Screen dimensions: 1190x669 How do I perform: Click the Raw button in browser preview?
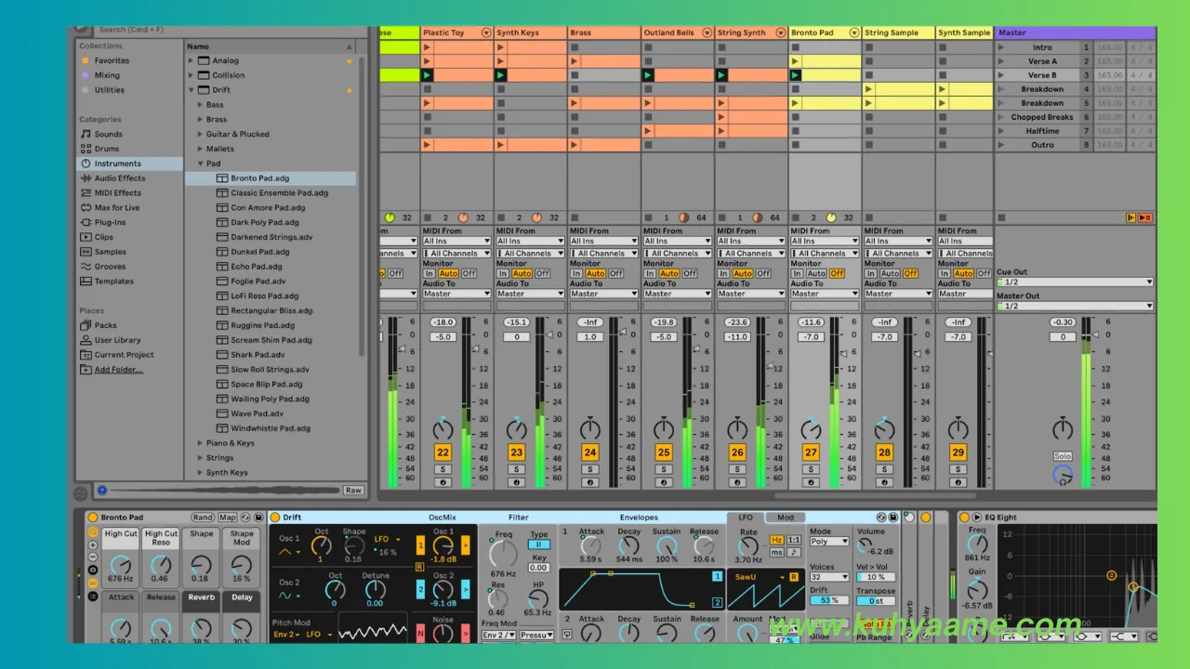click(x=353, y=491)
